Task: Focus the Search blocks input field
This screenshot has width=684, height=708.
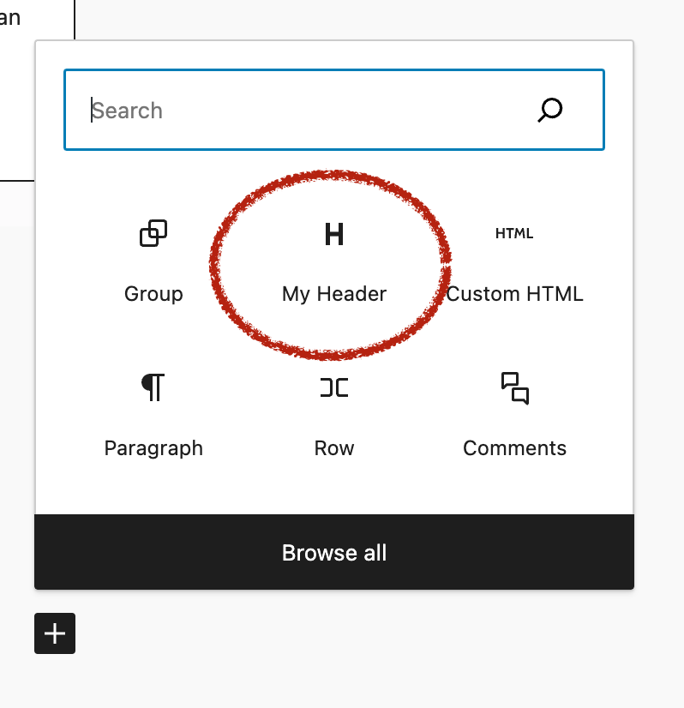Action: 300,111
